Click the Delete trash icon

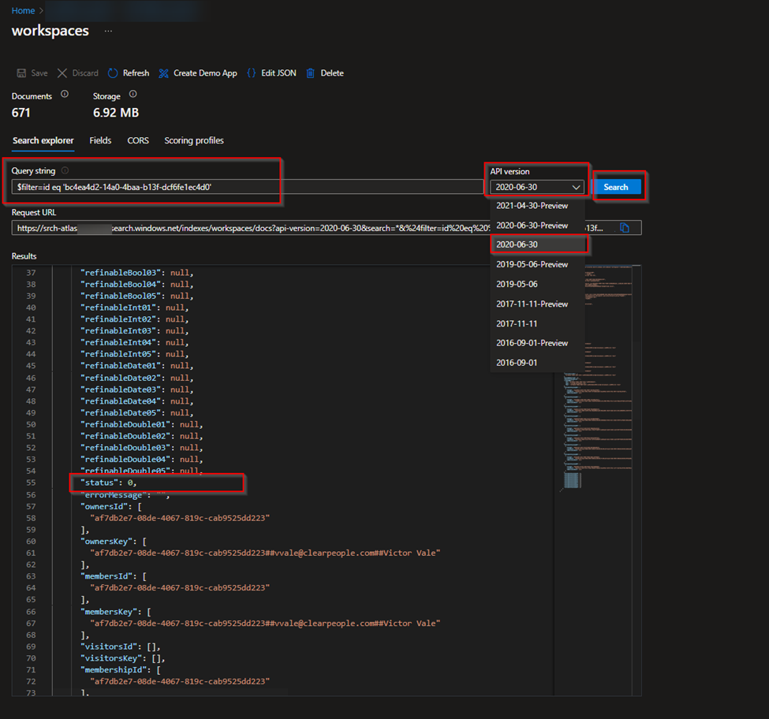point(311,73)
